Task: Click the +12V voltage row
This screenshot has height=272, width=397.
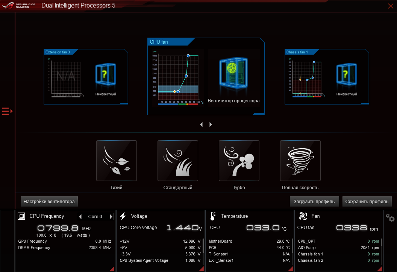Action: (x=160, y=242)
